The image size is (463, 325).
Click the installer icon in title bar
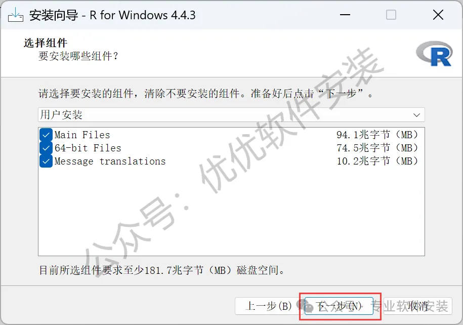tap(16, 15)
